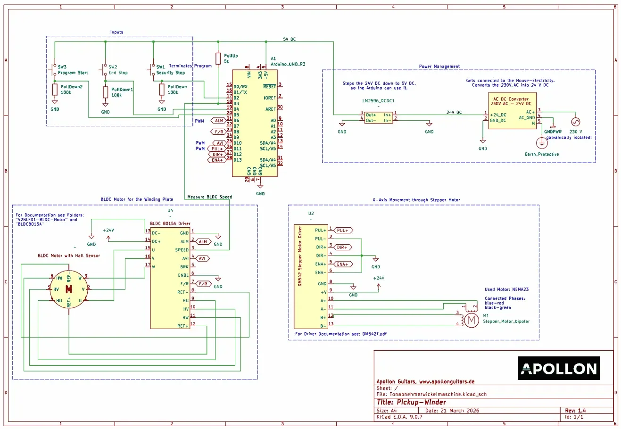
Task: Click the ALM label at Arduino D6
Action: click(x=218, y=121)
